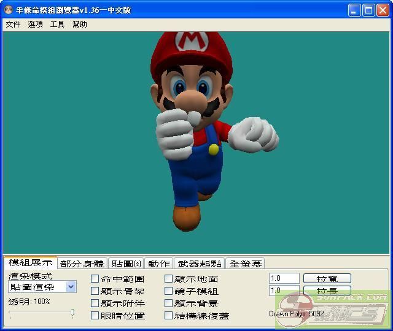Click the model viewer app icon in title bar

8,10
